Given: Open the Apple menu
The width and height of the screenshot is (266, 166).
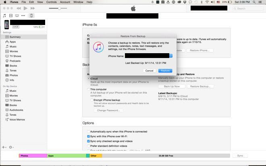Looking at the screenshot, I should pyautogui.click(x=5, y=2).
